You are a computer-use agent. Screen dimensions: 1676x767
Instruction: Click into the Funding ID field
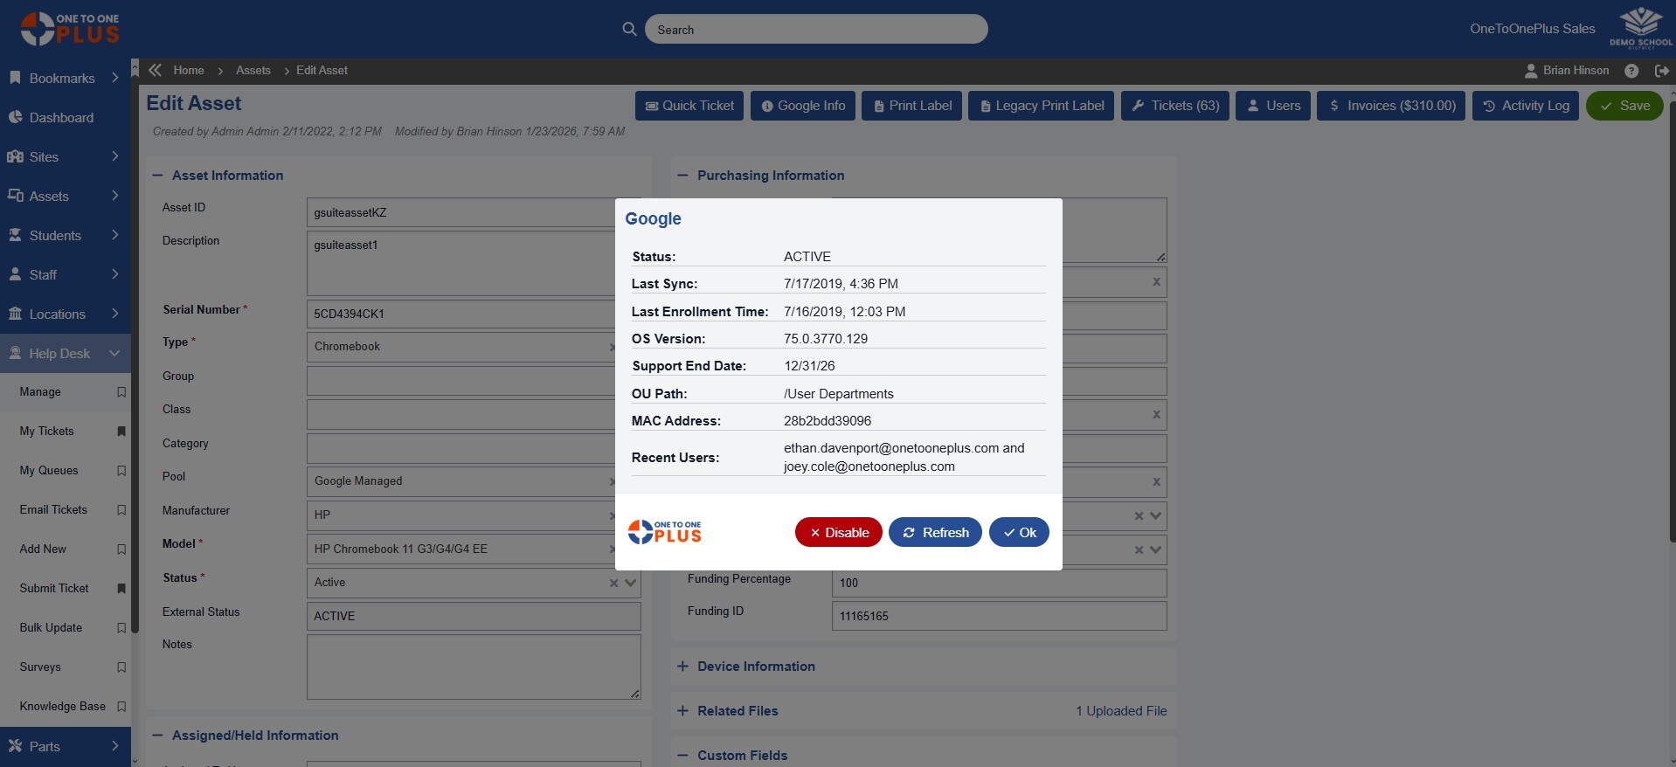click(998, 616)
